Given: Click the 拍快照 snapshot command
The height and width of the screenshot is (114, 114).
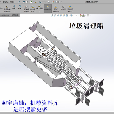Looking at the screenshot, I should [63, 8].
